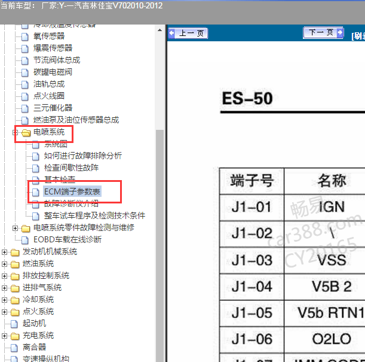Go to next page with 下一页
The height and width of the screenshot is (362, 365).
(323, 32)
